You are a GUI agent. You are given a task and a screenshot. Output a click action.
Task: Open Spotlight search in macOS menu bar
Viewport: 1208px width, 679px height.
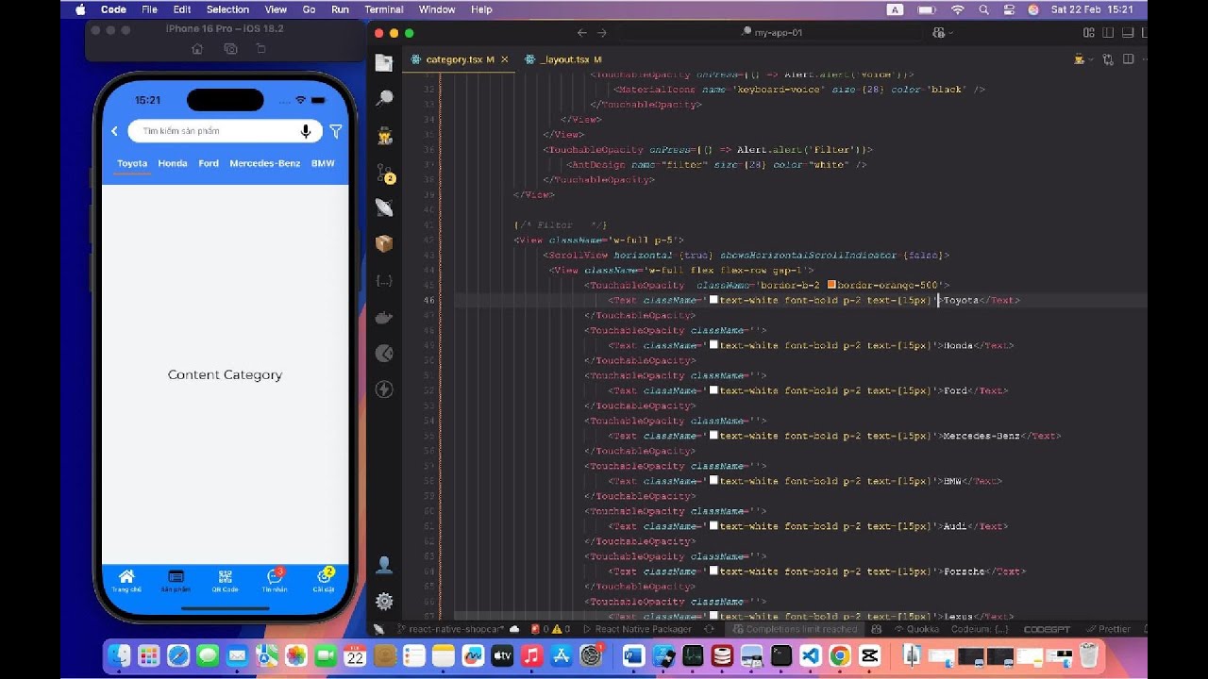click(x=982, y=9)
